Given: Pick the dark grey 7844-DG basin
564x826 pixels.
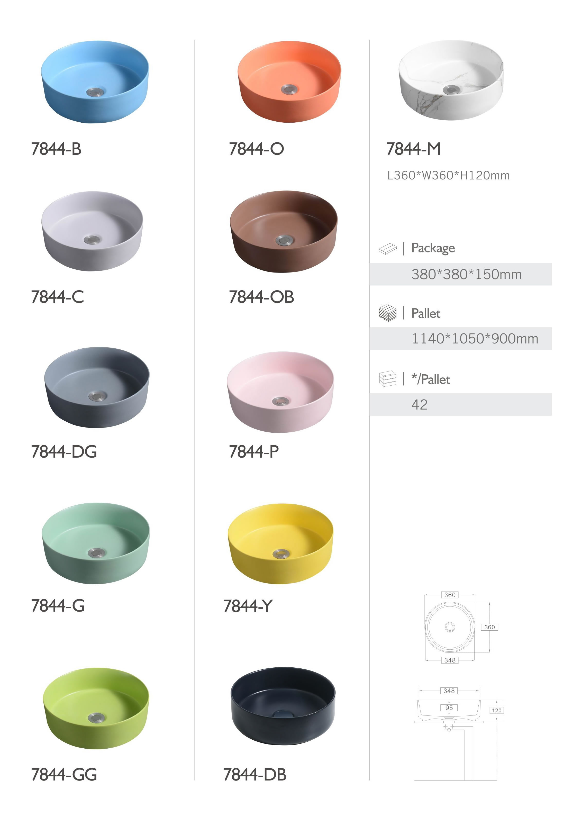Looking at the screenshot, I should click(x=97, y=387).
